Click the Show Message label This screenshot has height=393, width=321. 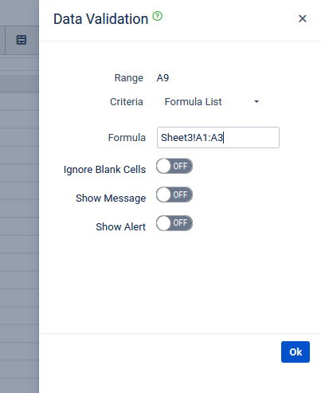tap(111, 198)
